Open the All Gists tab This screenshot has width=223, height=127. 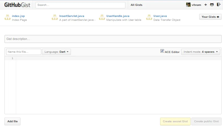[136, 5]
